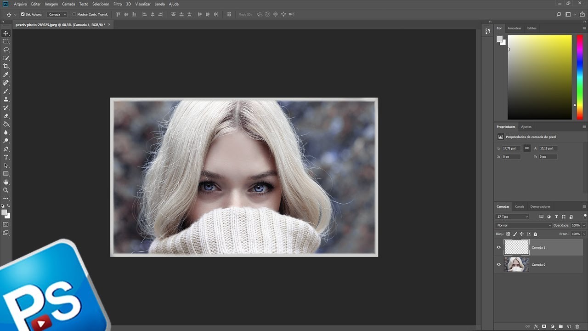Open the Tipo layer filter dropdown
Viewport: 588px width, 331px height.
click(512, 217)
